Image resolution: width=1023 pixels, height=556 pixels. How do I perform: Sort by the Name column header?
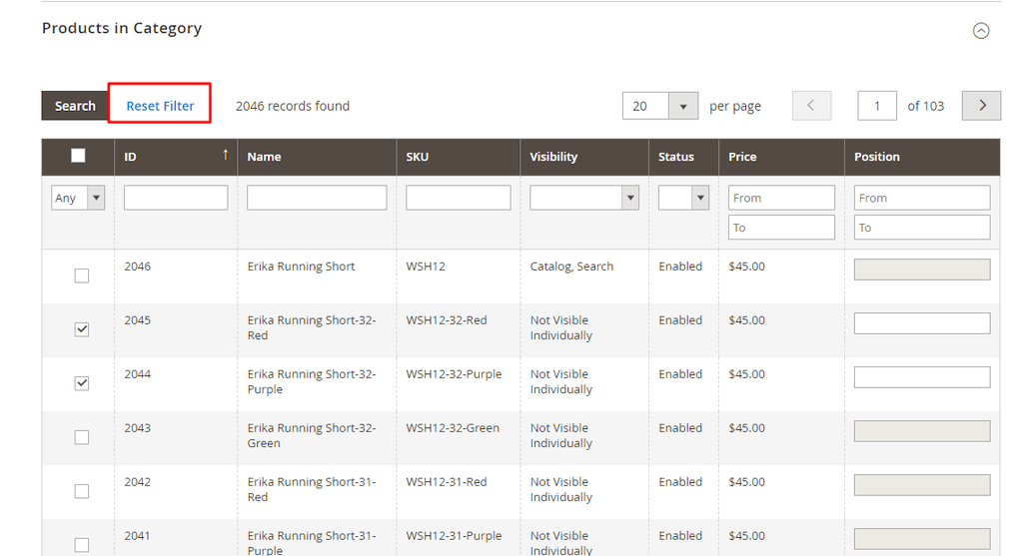click(264, 157)
